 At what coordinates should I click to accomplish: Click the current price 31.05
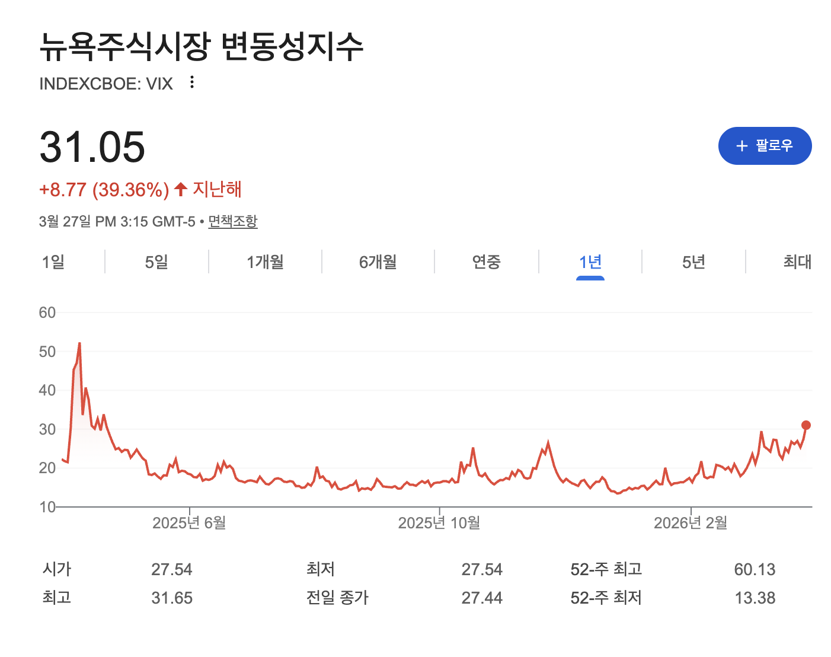[92, 146]
